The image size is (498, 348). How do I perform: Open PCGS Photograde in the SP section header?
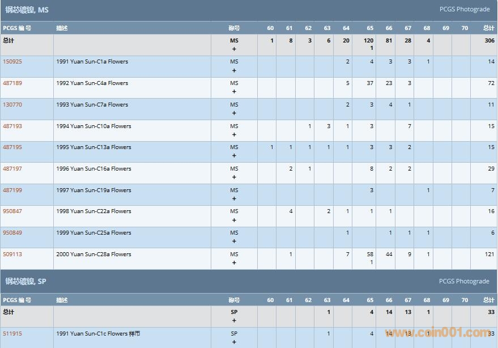[464, 282]
